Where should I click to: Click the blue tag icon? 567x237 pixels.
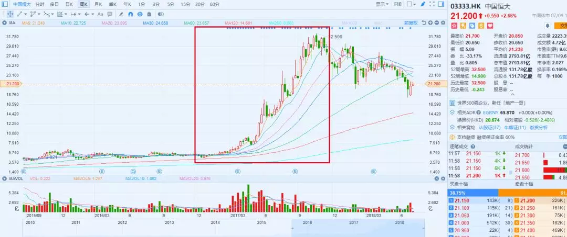472,26
